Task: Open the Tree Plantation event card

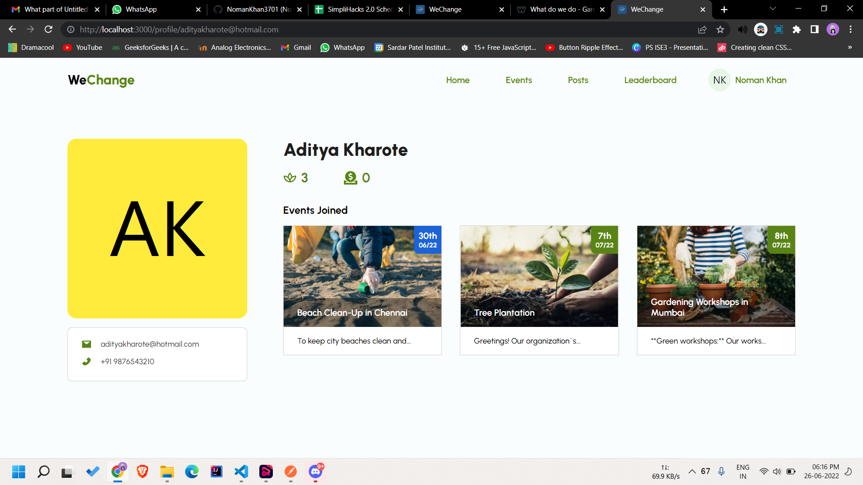Action: tap(539, 290)
